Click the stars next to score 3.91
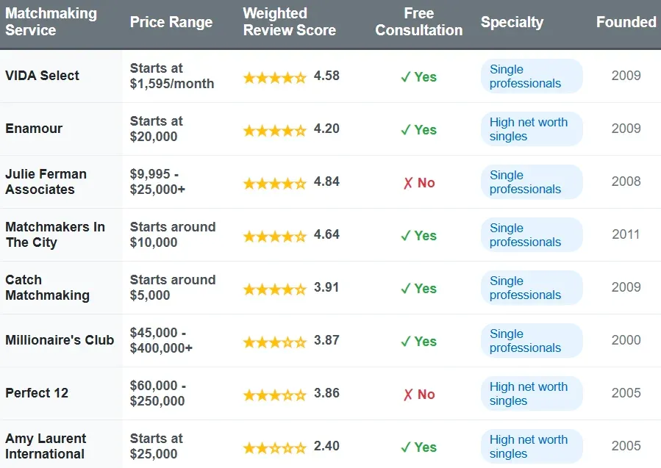 point(274,289)
